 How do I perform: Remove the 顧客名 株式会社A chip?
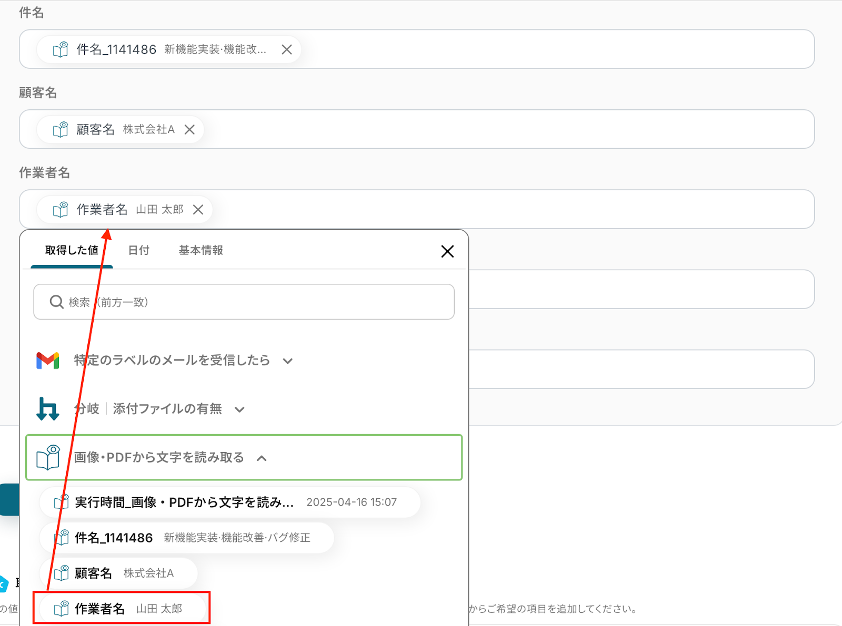189,129
